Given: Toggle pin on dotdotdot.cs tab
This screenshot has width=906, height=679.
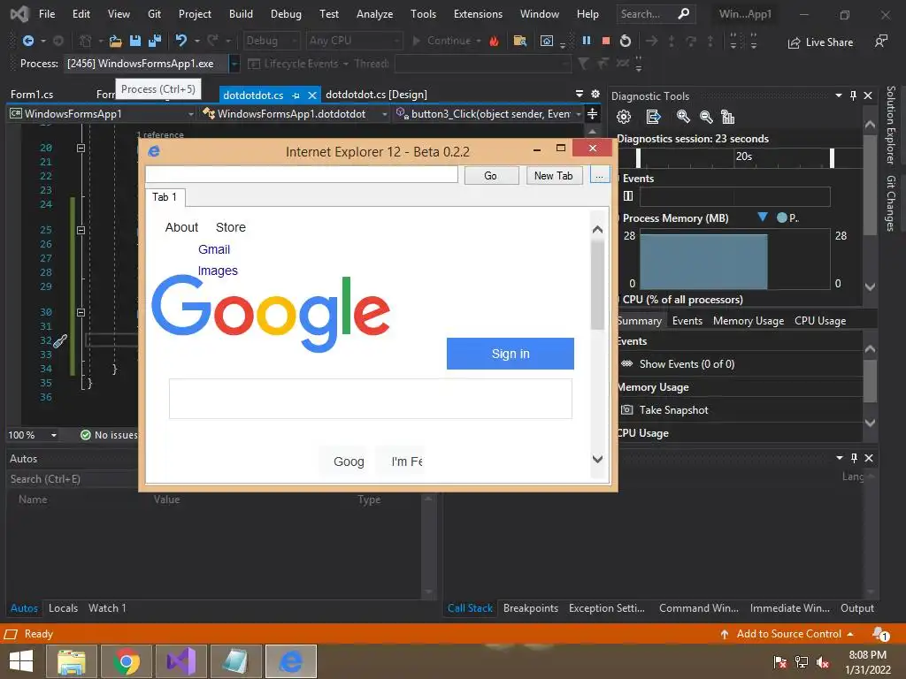Looking at the screenshot, I should [296, 95].
